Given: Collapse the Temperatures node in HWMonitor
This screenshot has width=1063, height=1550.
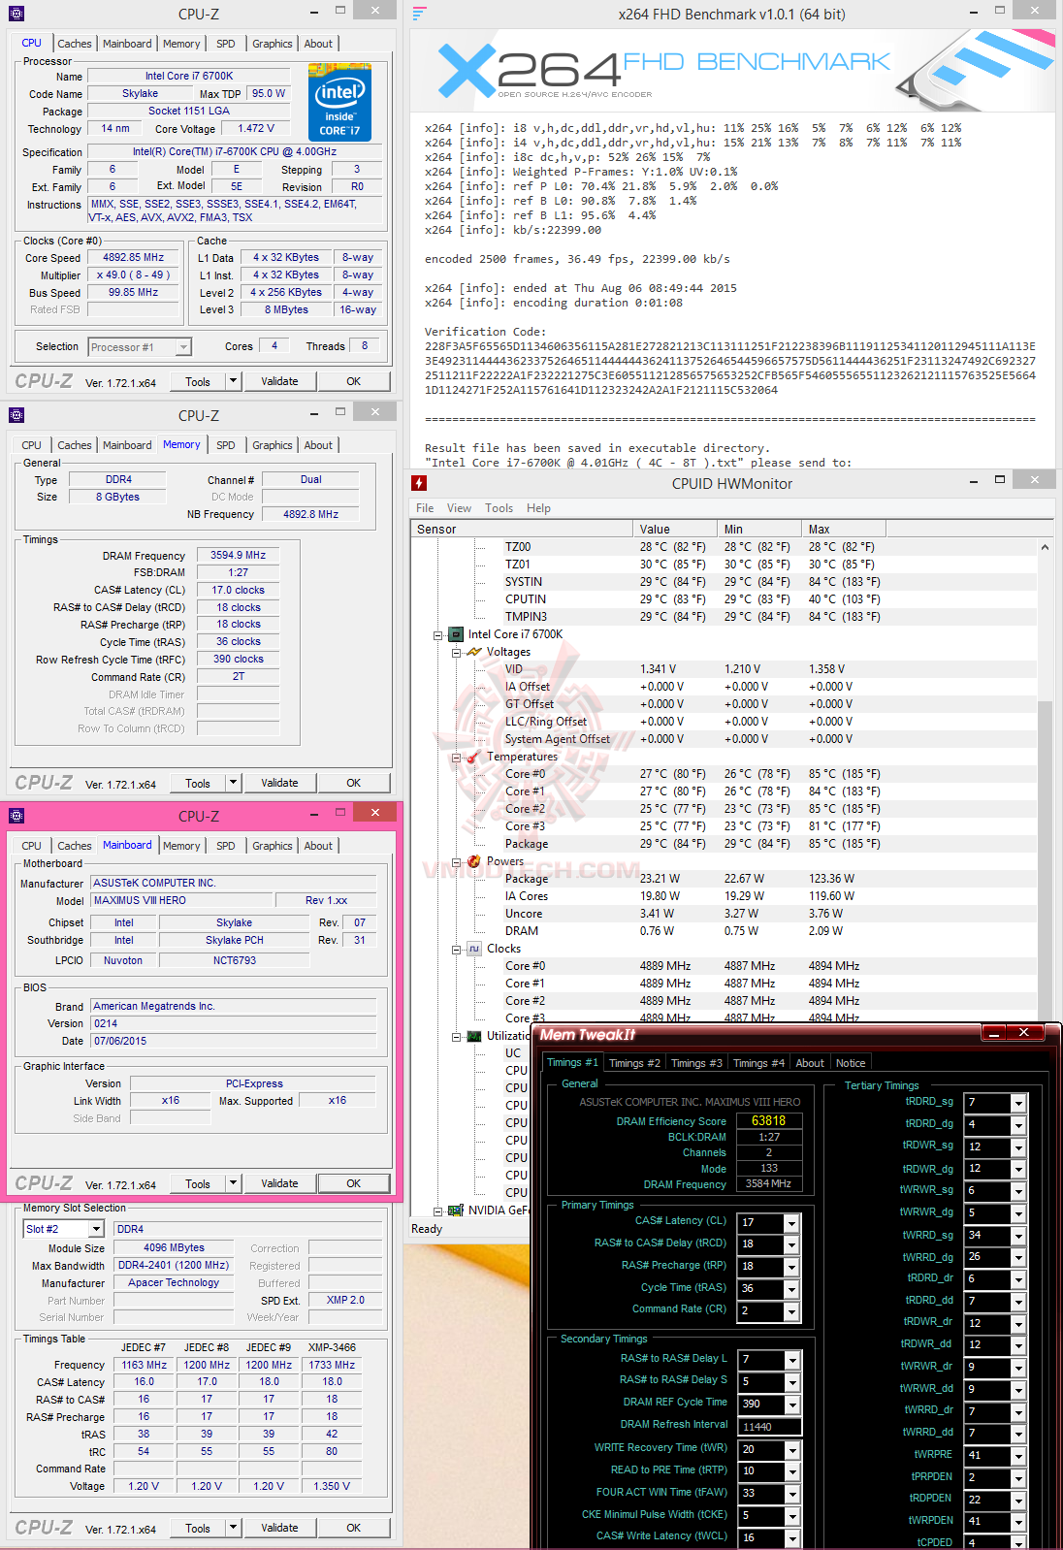Looking at the screenshot, I should coord(457,758).
